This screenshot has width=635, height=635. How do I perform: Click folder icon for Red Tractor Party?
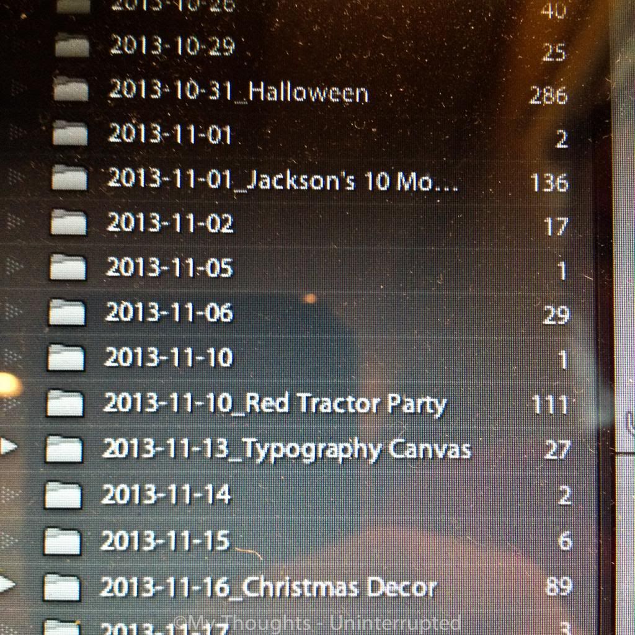[65, 403]
